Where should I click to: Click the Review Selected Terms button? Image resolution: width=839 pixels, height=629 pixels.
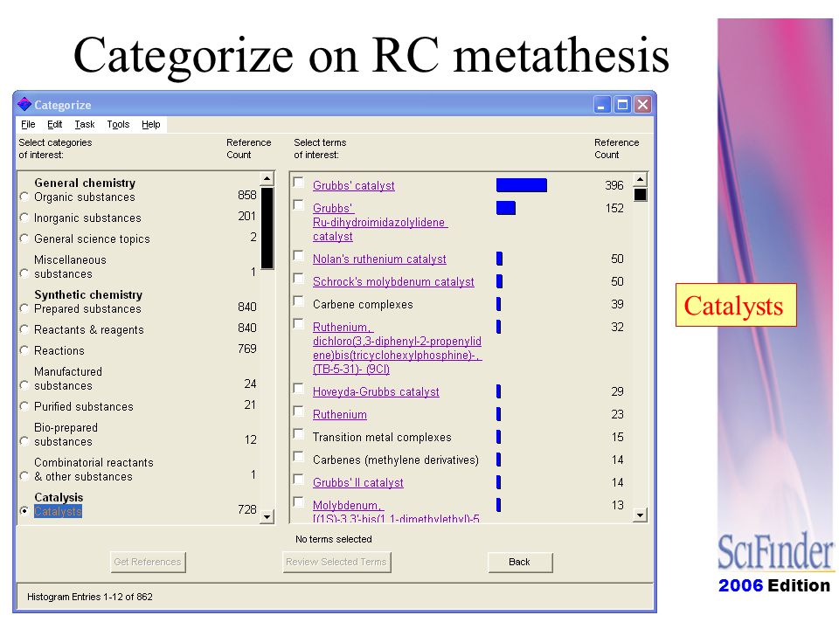pos(336,562)
